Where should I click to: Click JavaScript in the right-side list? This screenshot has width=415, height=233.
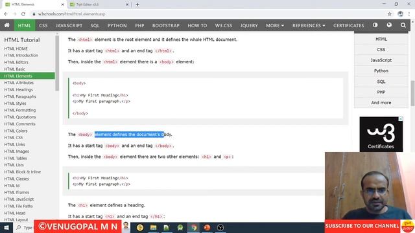click(381, 60)
